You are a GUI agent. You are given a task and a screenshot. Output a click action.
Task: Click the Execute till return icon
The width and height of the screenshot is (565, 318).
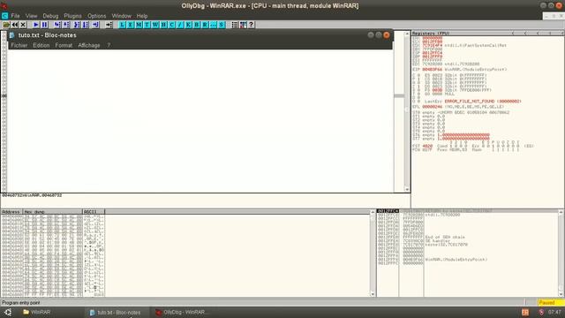95,25
